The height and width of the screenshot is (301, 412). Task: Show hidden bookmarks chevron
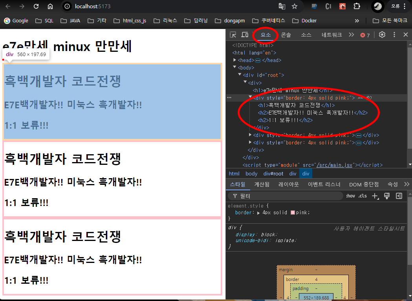[357, 21]
